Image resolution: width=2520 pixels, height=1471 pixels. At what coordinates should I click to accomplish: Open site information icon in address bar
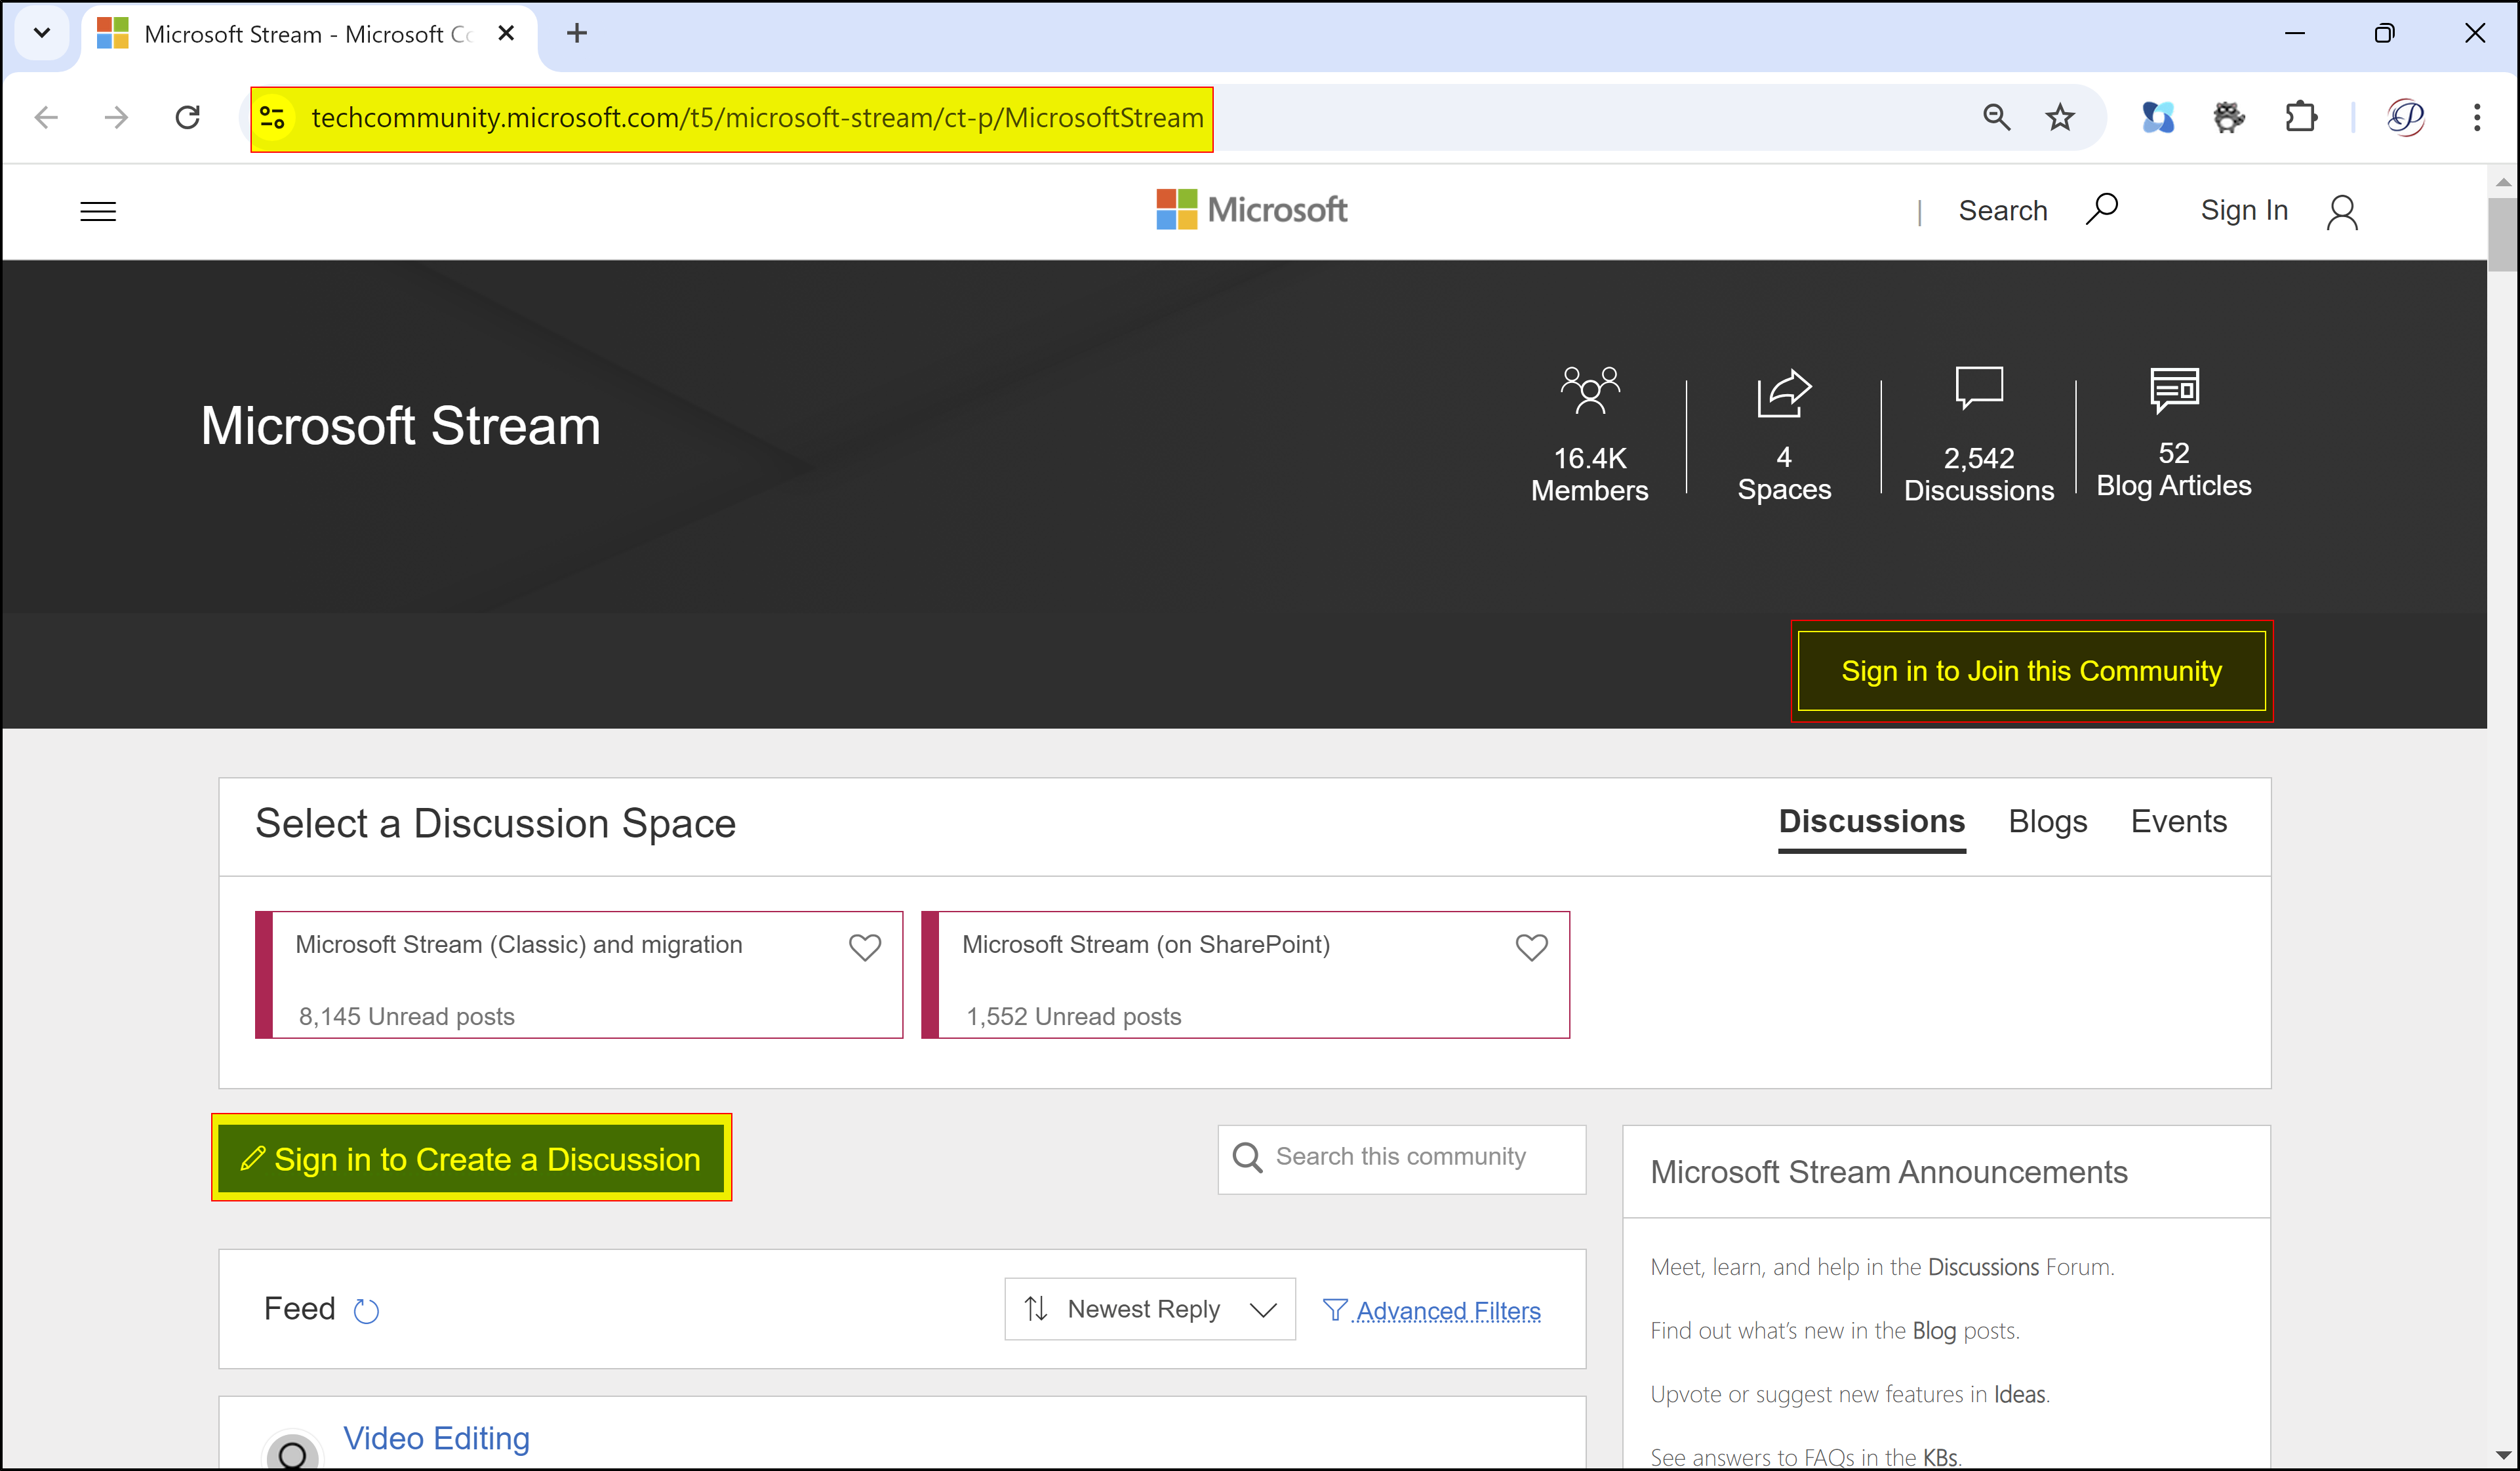point(273,118)
